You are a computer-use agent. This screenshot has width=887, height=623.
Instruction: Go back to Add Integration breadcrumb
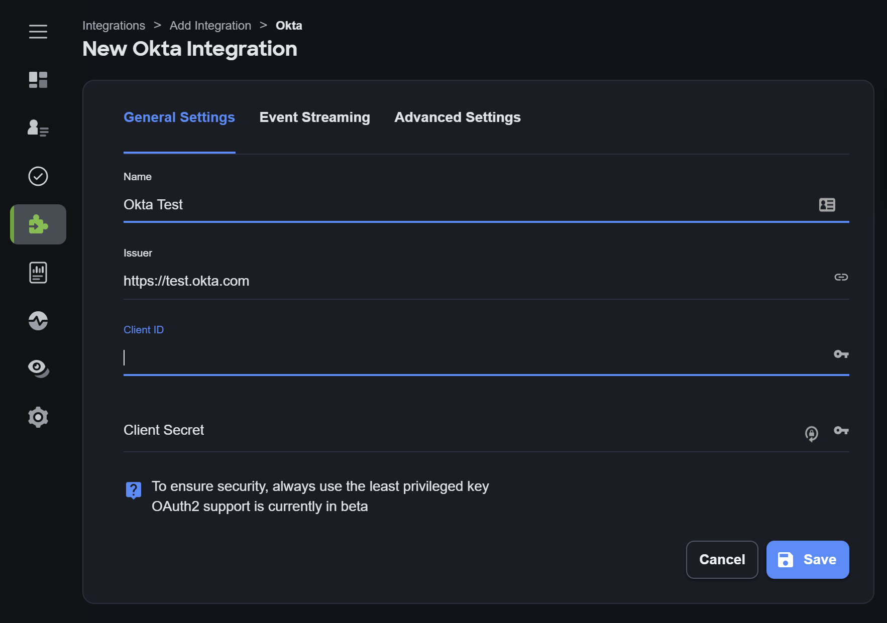point(210,26)
